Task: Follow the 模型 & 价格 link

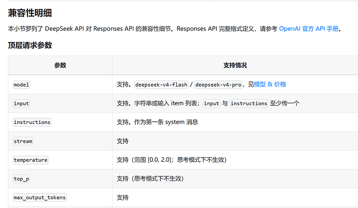Action: [x=270, y=84]
